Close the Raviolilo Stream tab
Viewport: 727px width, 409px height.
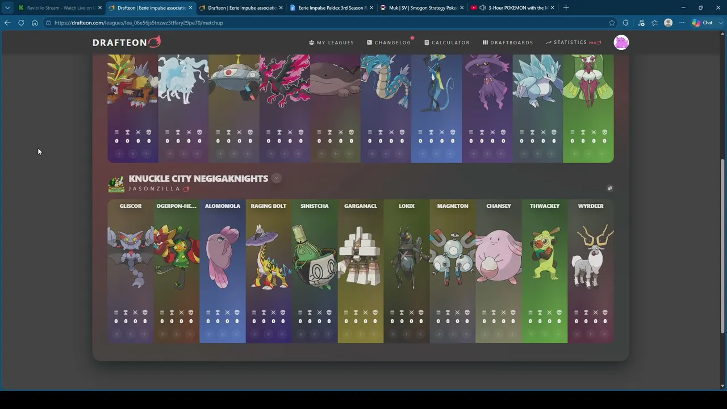tap(99, 7)
